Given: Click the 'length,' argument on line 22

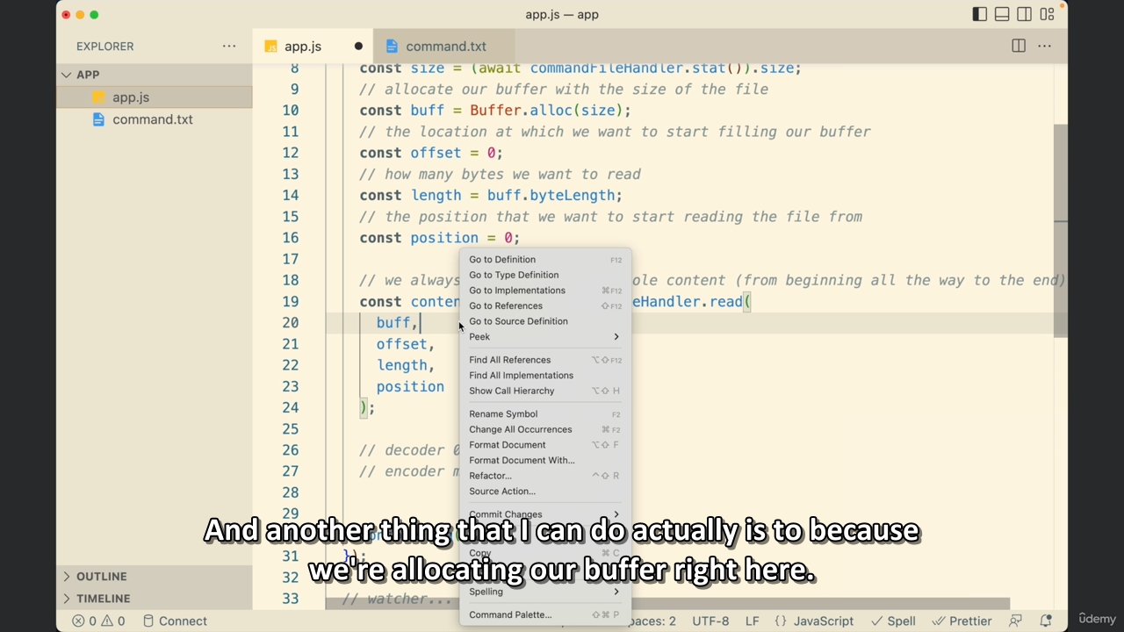Looking at the screenshot, I should coord(406,365).
